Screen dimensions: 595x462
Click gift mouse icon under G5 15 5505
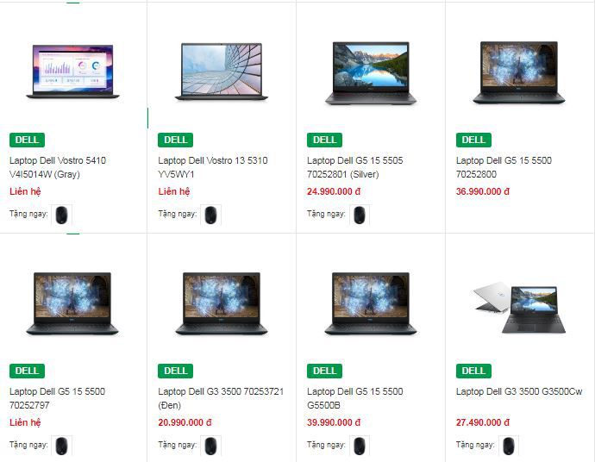pos(360,215)
